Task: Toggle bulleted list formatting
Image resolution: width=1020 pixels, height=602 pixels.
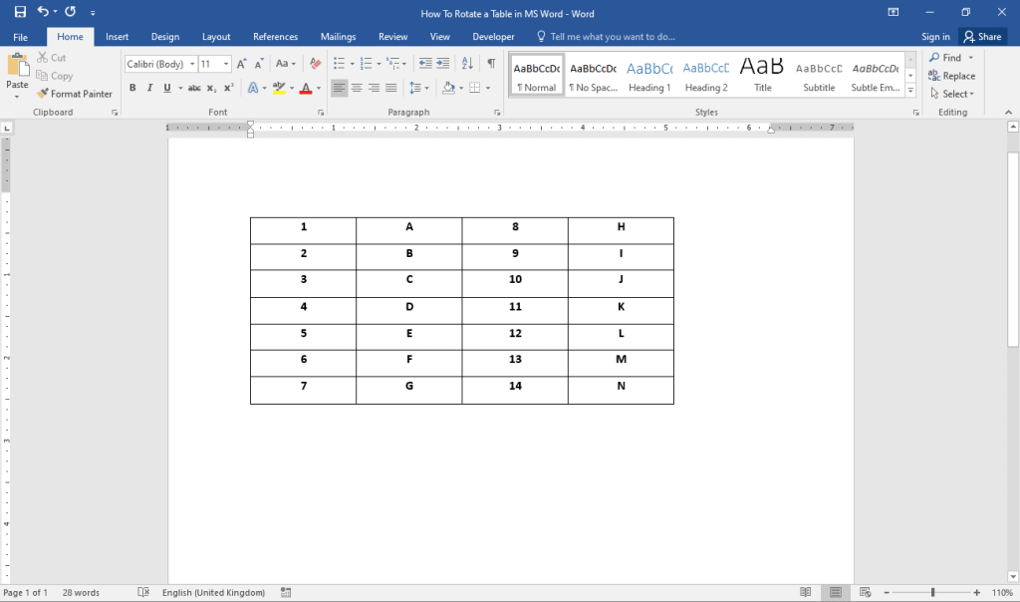Action: 339,63
